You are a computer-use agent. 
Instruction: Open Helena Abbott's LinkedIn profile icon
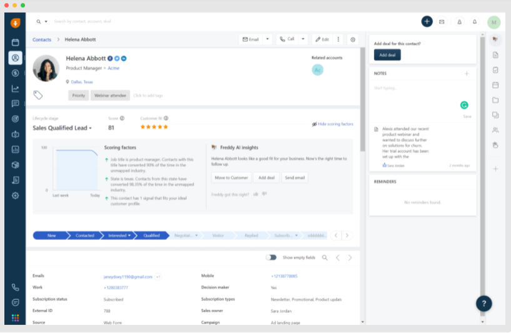click(x=124, y=59)
